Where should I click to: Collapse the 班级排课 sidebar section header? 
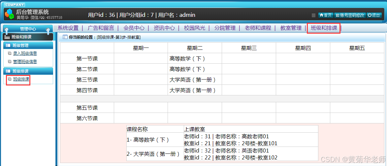[28, 71]
